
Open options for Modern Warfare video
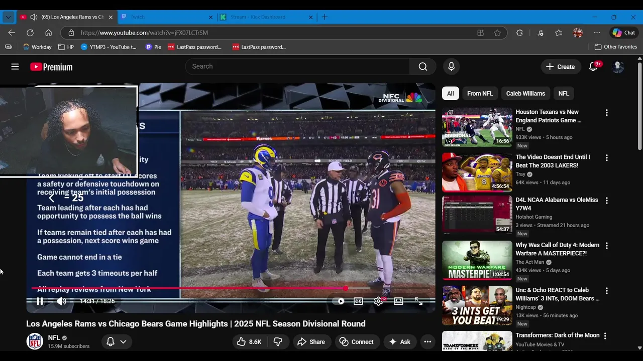[606, 246]
